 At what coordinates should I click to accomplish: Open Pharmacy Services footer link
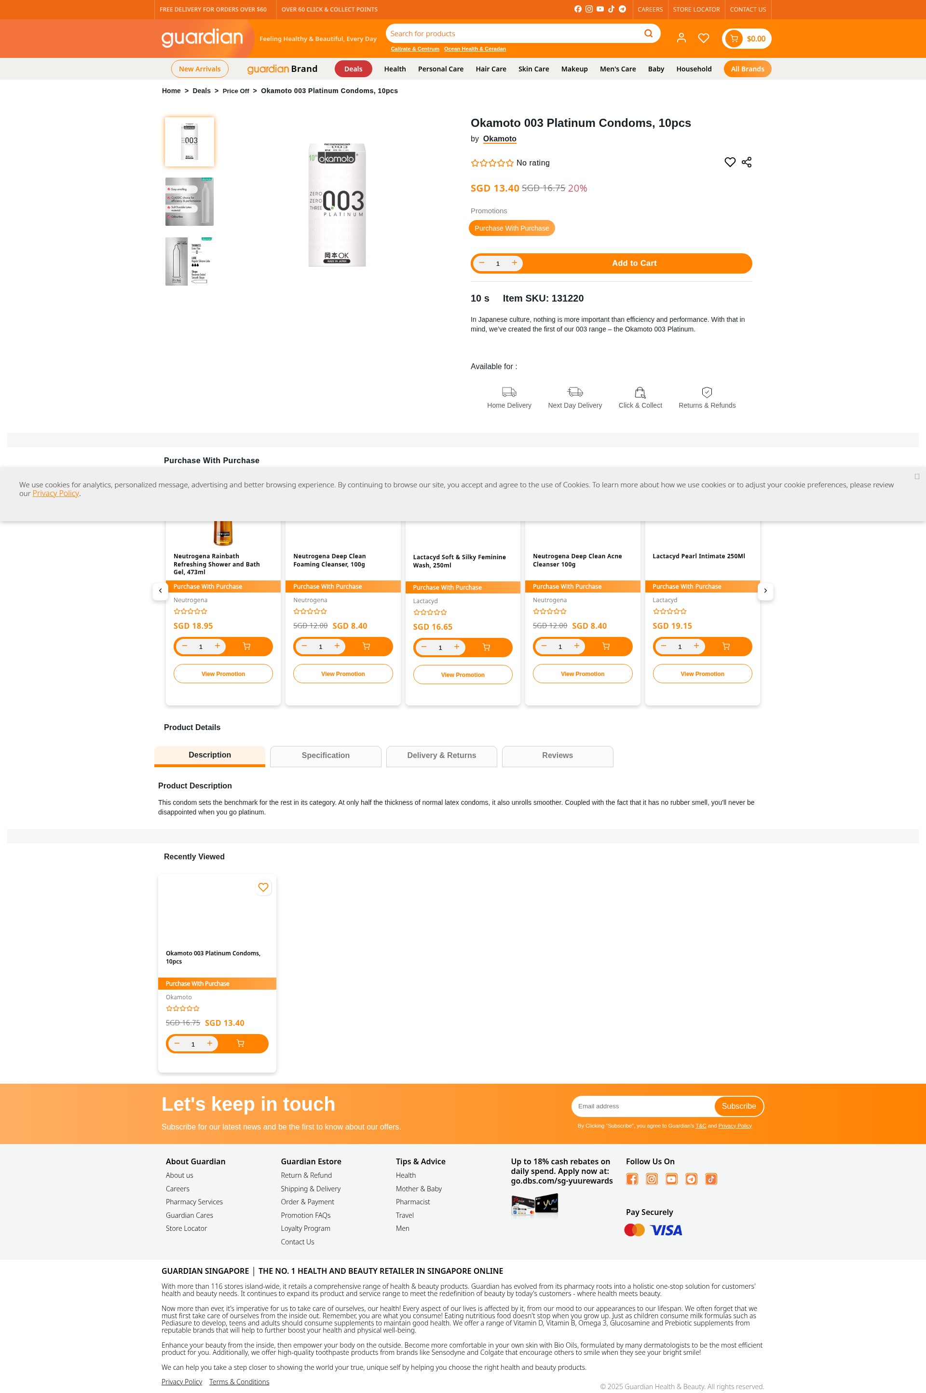click(x=194, y=1201)
